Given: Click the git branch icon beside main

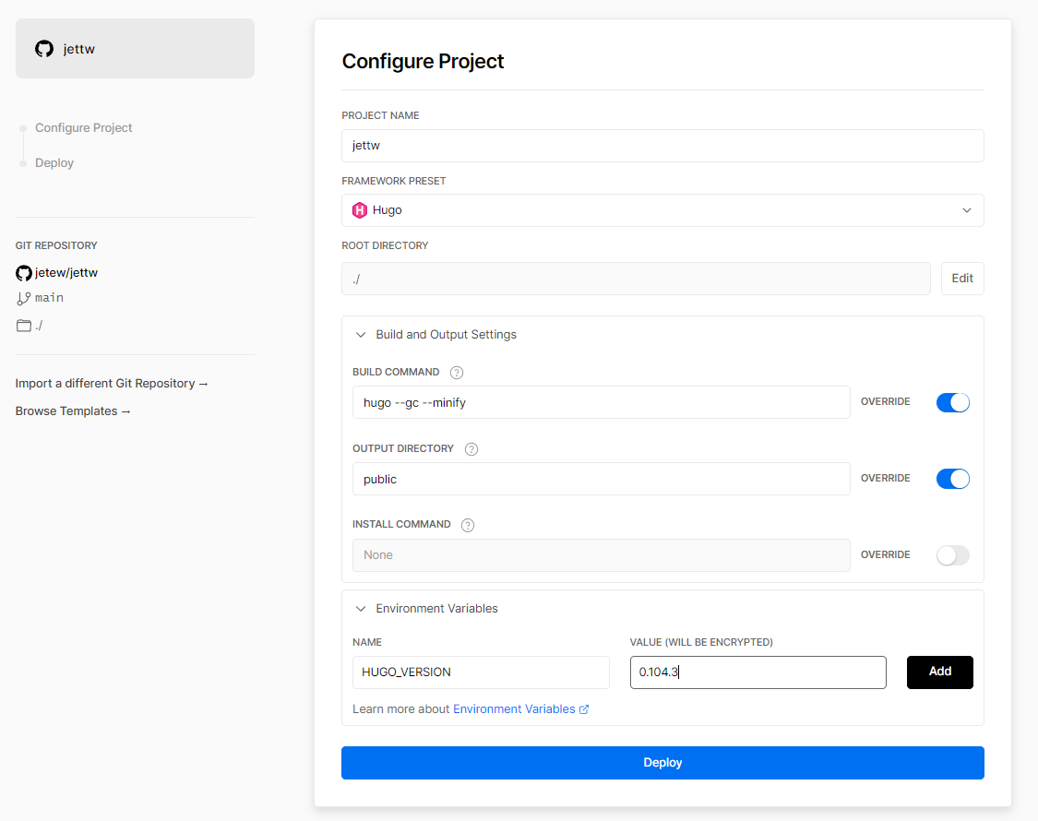Looking at the screenshot, I should (x=24, y=298).
